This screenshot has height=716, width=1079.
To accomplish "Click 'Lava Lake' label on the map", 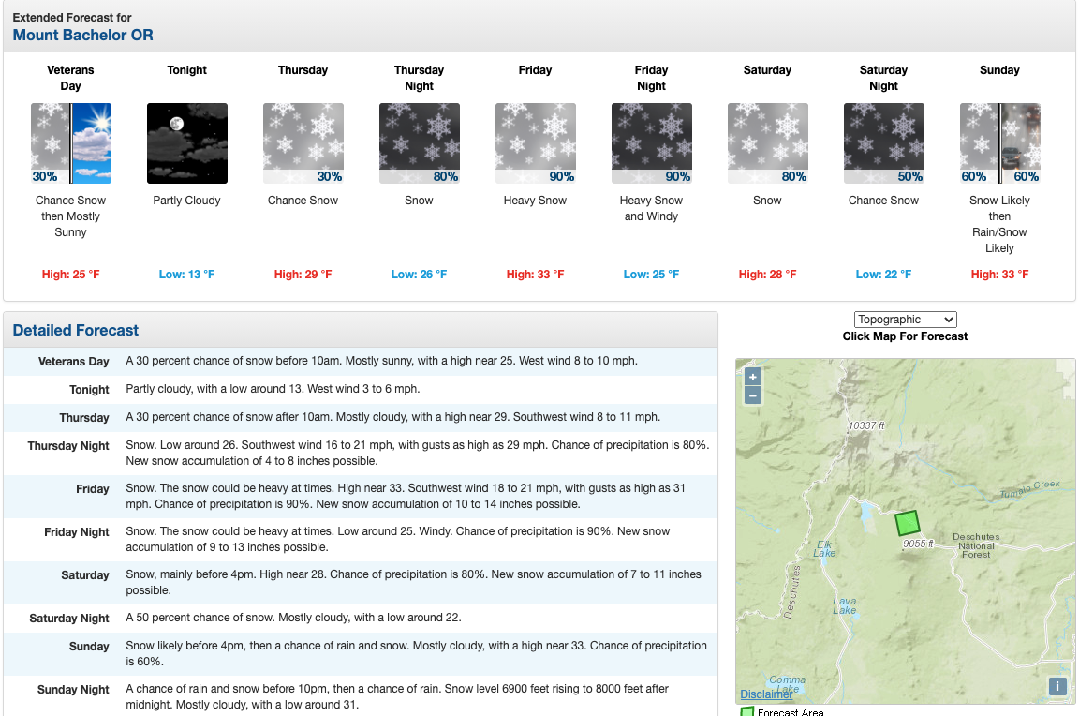I will (x=844, y=605).
